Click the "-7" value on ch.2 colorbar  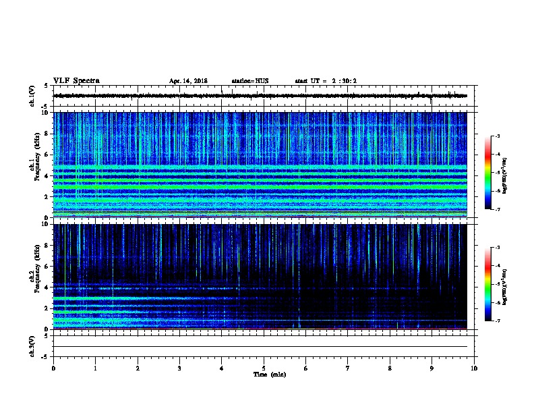(497, 321)
